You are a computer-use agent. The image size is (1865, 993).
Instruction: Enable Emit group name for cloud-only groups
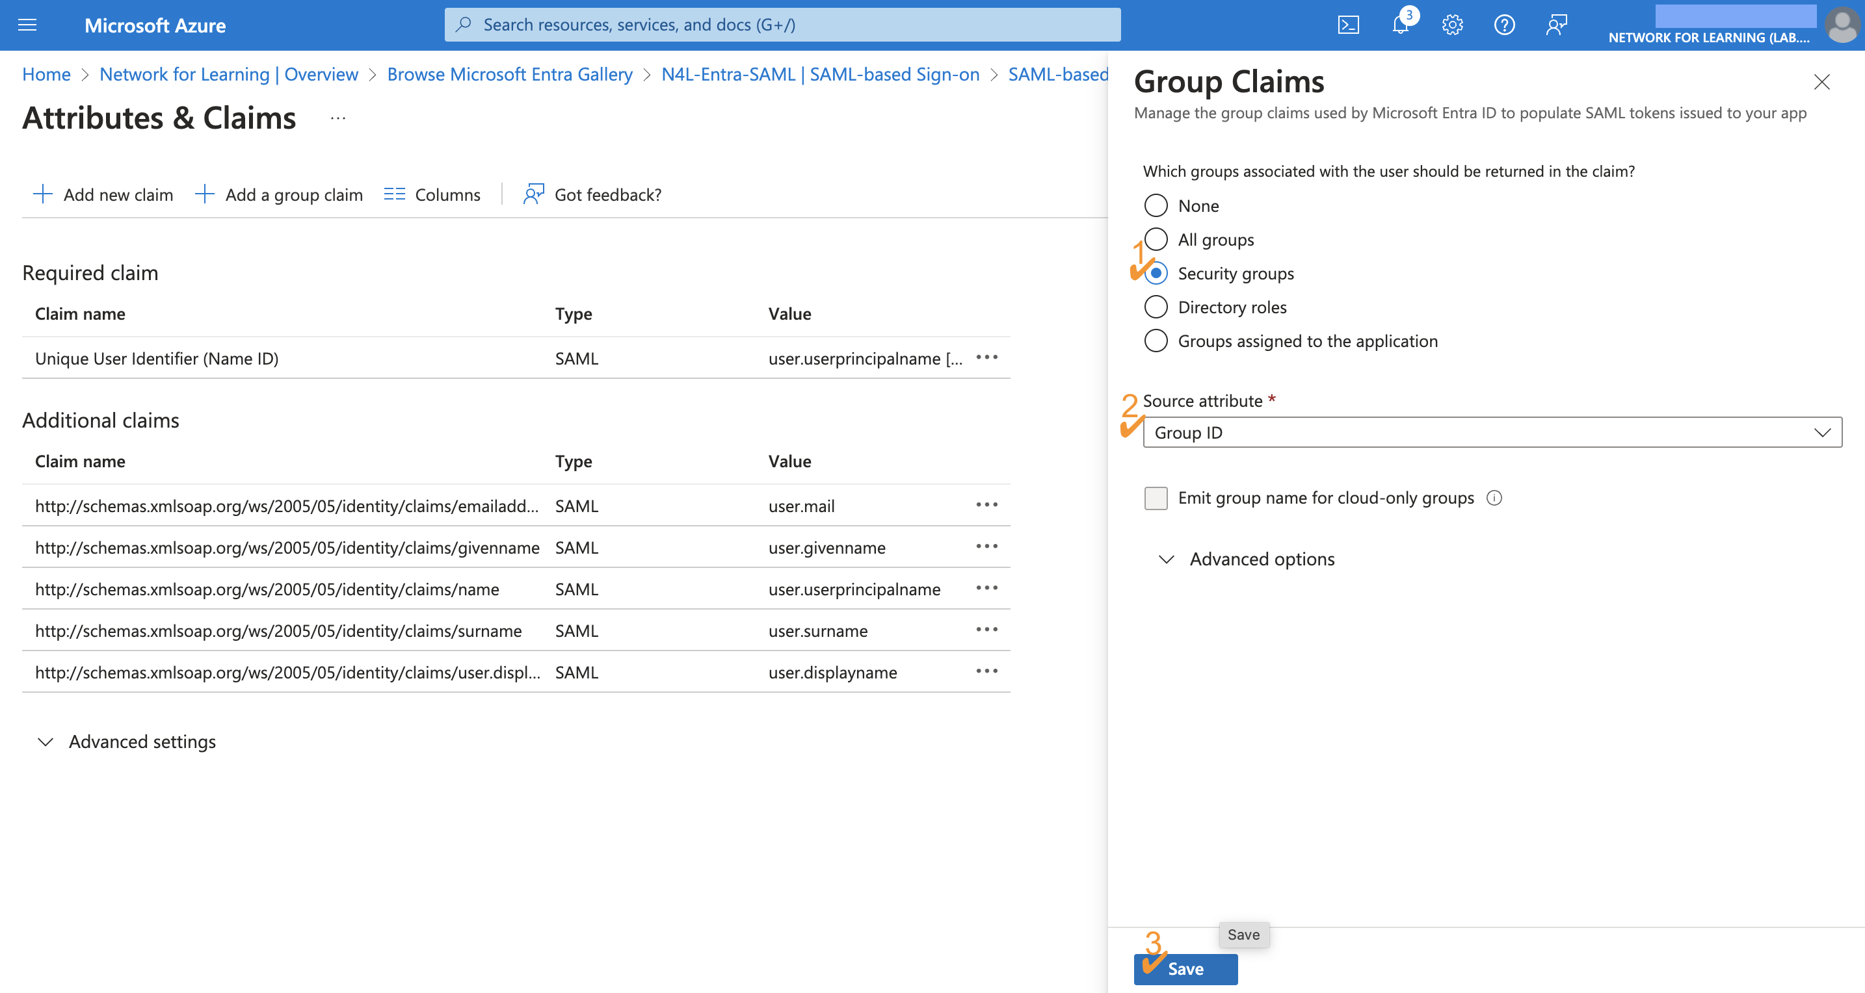[1156, 498]
